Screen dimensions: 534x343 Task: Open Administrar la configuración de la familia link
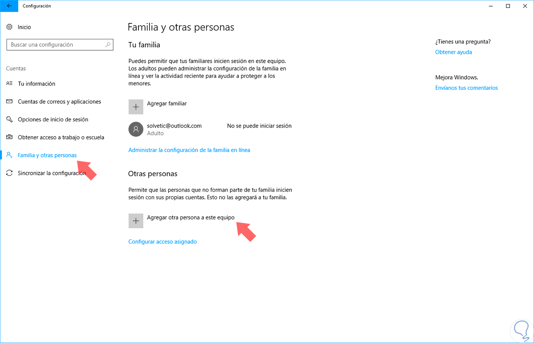point(189,150)
